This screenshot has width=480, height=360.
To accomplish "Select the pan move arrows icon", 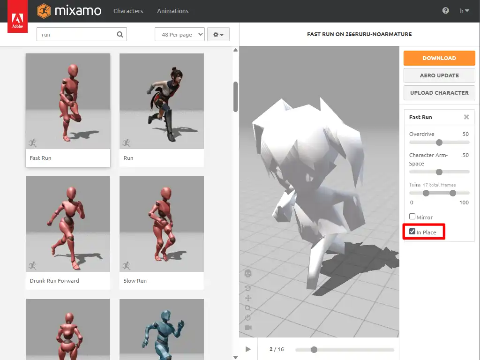I will coord(248,298).
